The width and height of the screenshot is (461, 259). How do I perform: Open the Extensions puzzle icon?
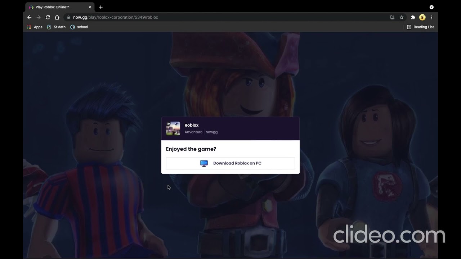pyautogui.click(x=413, y=17)
